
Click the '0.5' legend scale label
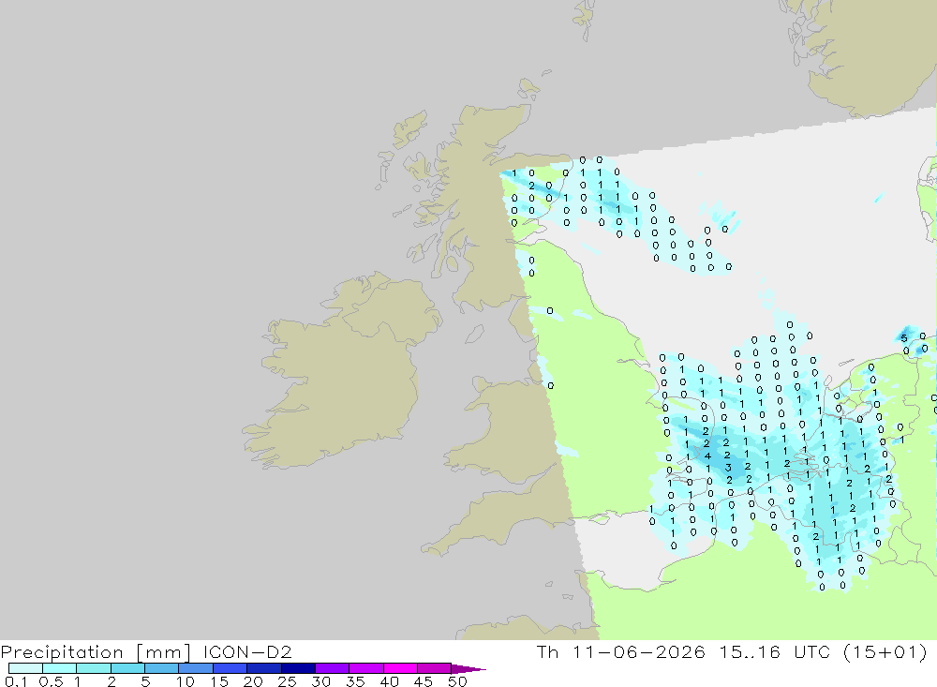(x=51, y=681)
